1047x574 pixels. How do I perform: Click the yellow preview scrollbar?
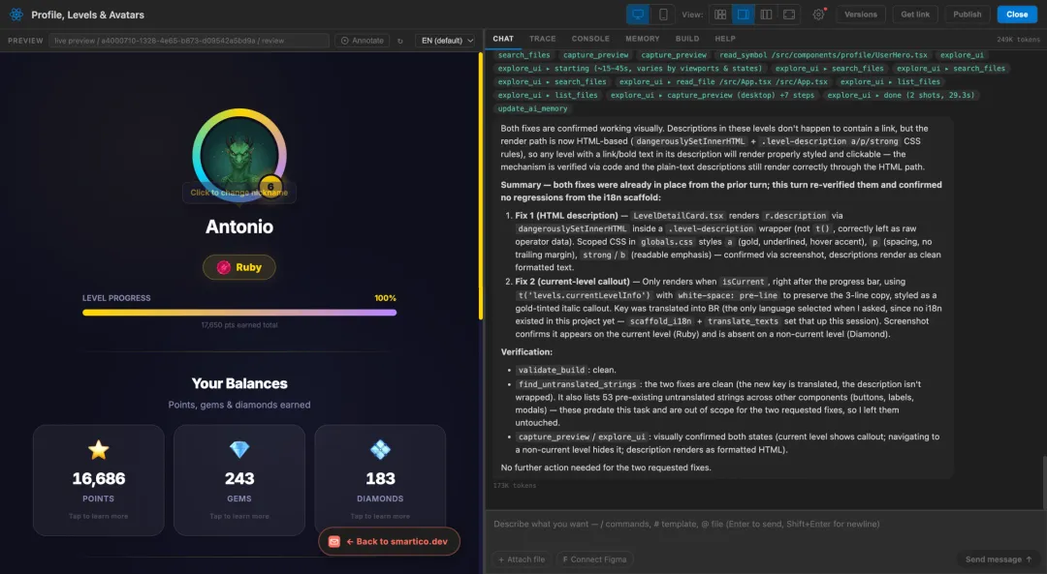pyautogui.click(x=480, y=186)
